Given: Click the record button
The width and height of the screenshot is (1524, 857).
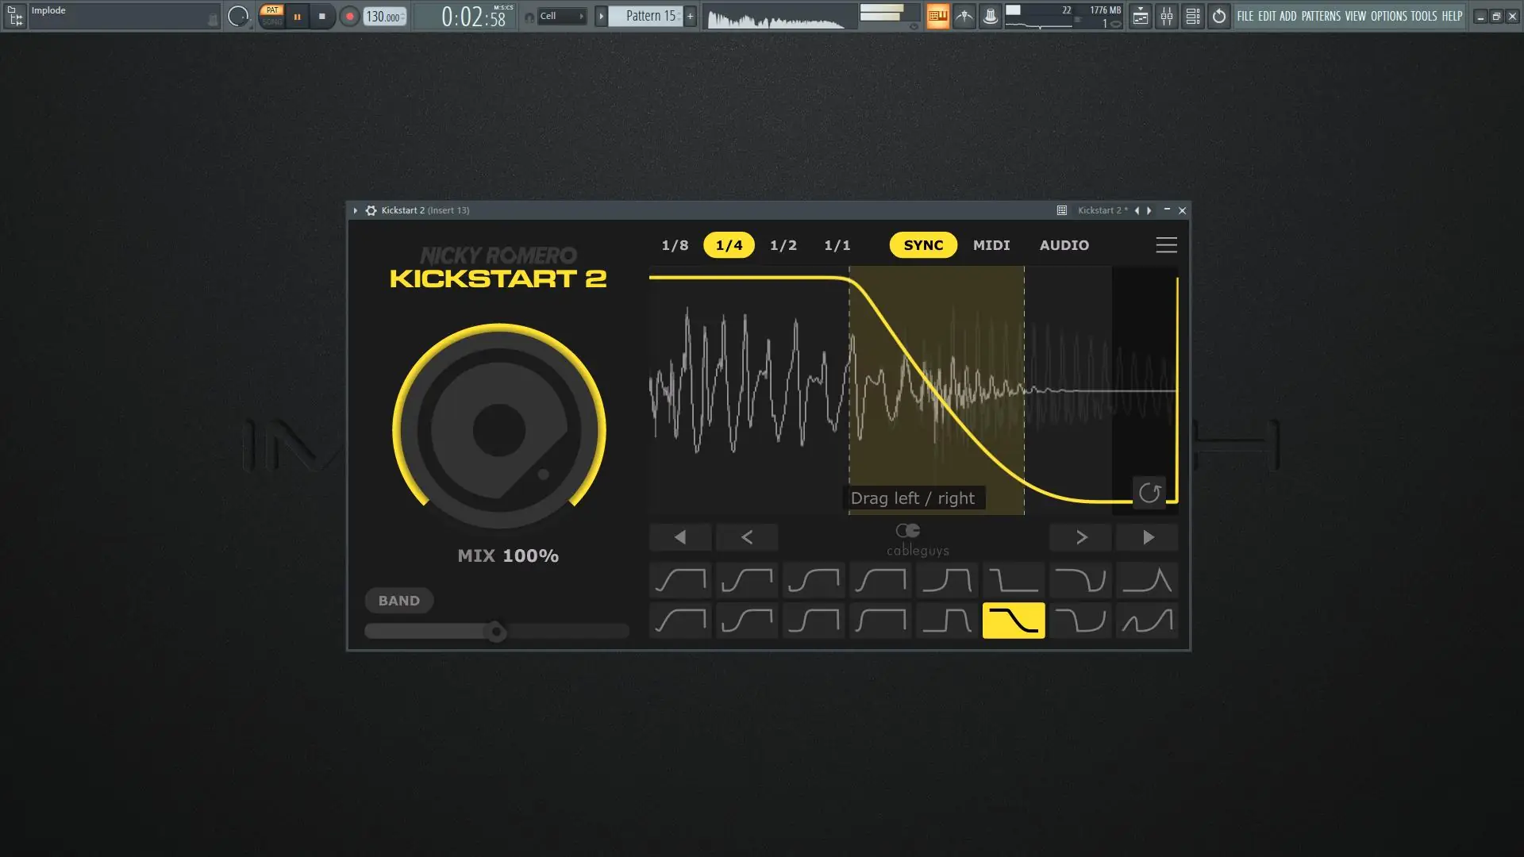Looking at the screenshot, I should click(x=349, y=16).
